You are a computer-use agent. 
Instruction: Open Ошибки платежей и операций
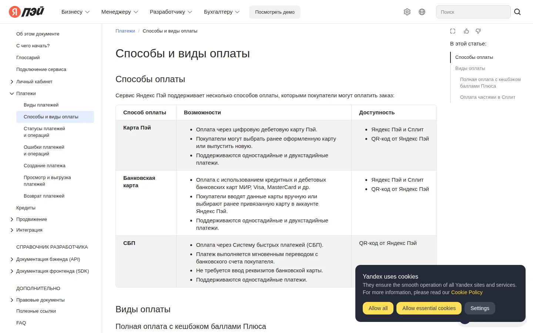coord(44,150)
